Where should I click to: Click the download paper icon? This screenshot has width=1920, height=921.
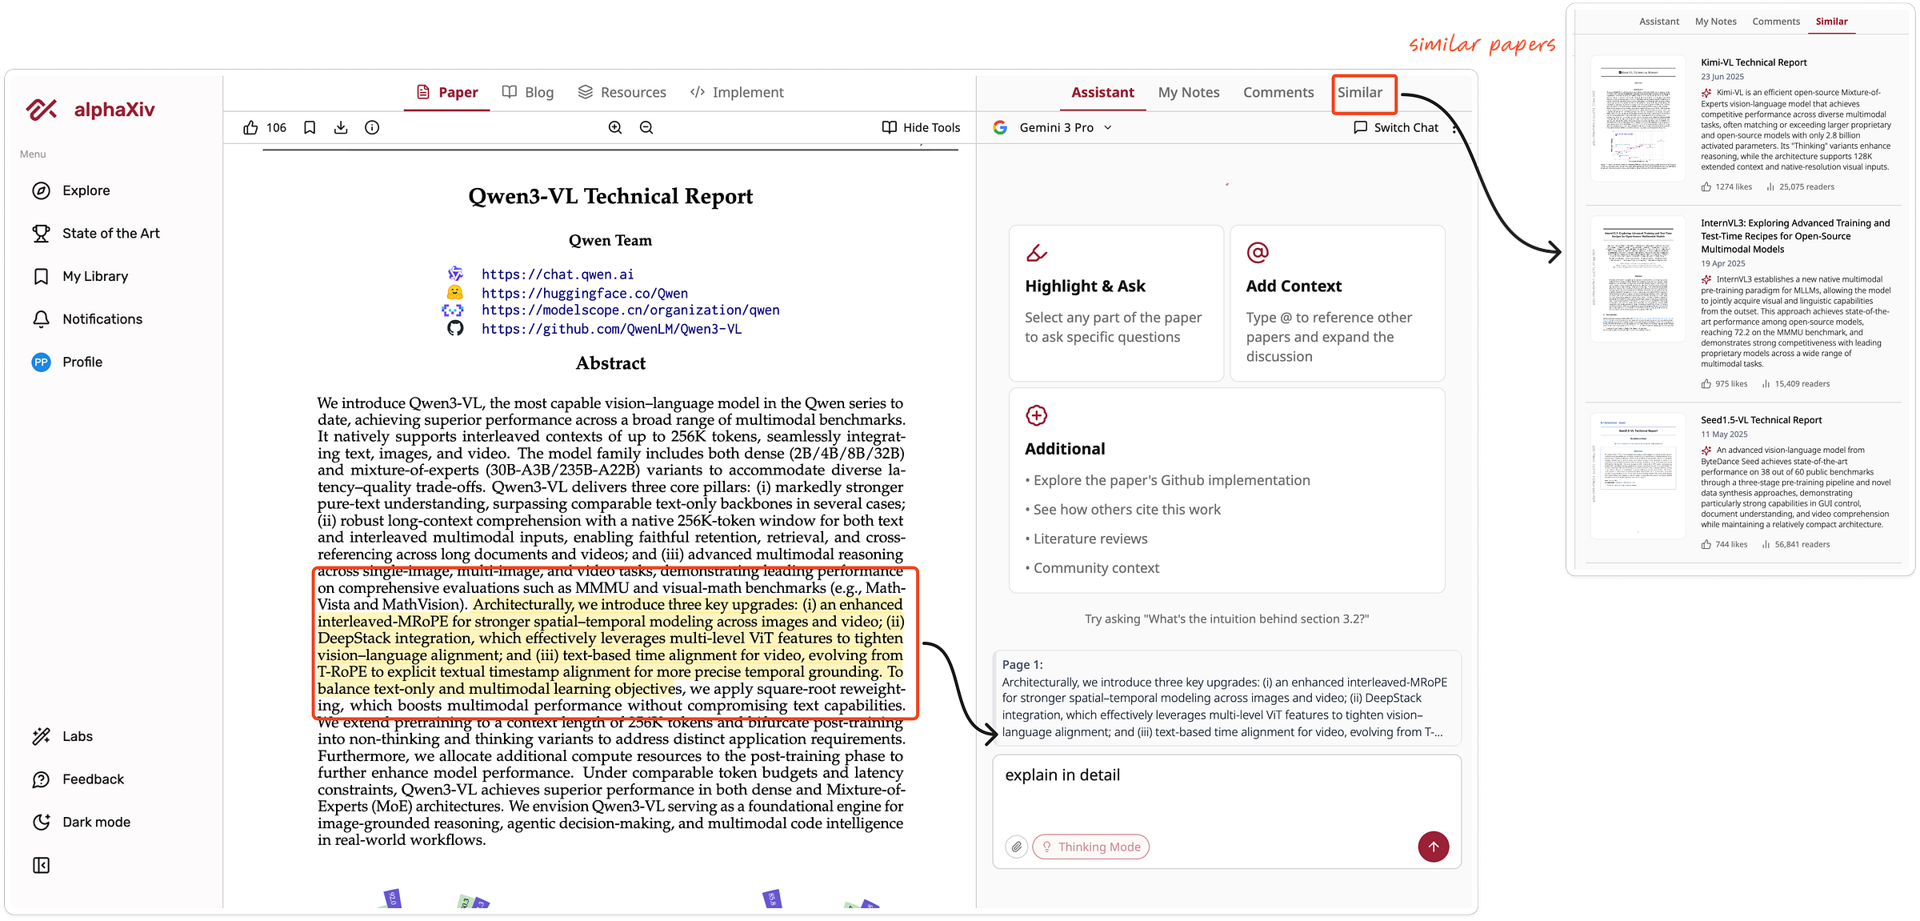pos(341,128)
